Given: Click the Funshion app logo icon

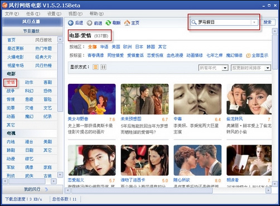Looking at the screenshot, I should (x=4, y=5).
